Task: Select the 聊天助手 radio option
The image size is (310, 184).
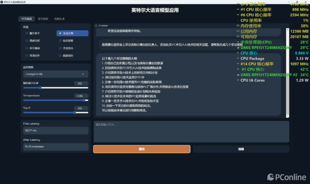Action: [27, 34]
